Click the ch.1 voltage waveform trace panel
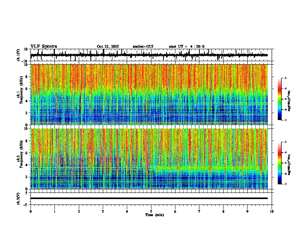 coord(151,55)
